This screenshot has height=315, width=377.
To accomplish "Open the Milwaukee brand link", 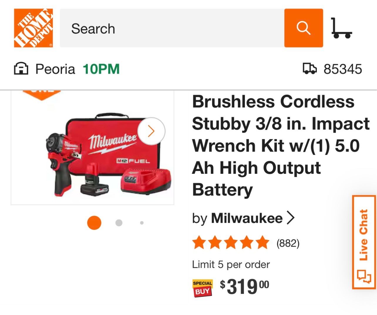I will click(247, 218).
